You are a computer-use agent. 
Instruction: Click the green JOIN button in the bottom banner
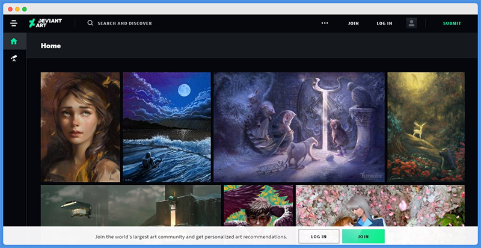click(363, 237)
